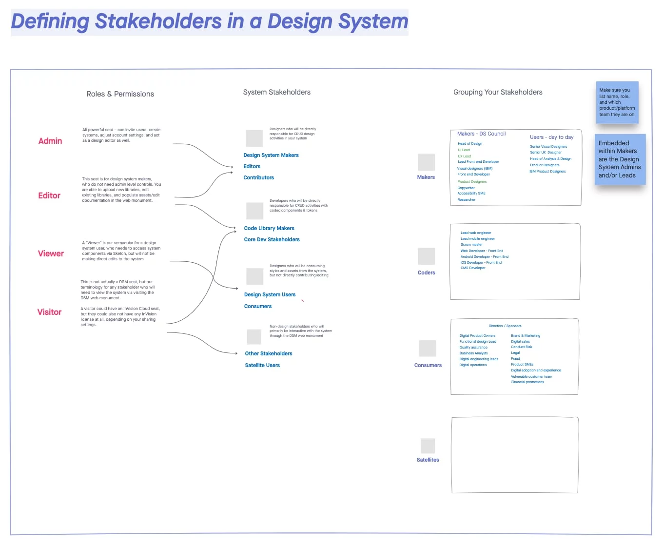This screenshot has width=663, height=544.
Task: Click the gray placeholder above Design System Users
Action: [x=254, y=276]
